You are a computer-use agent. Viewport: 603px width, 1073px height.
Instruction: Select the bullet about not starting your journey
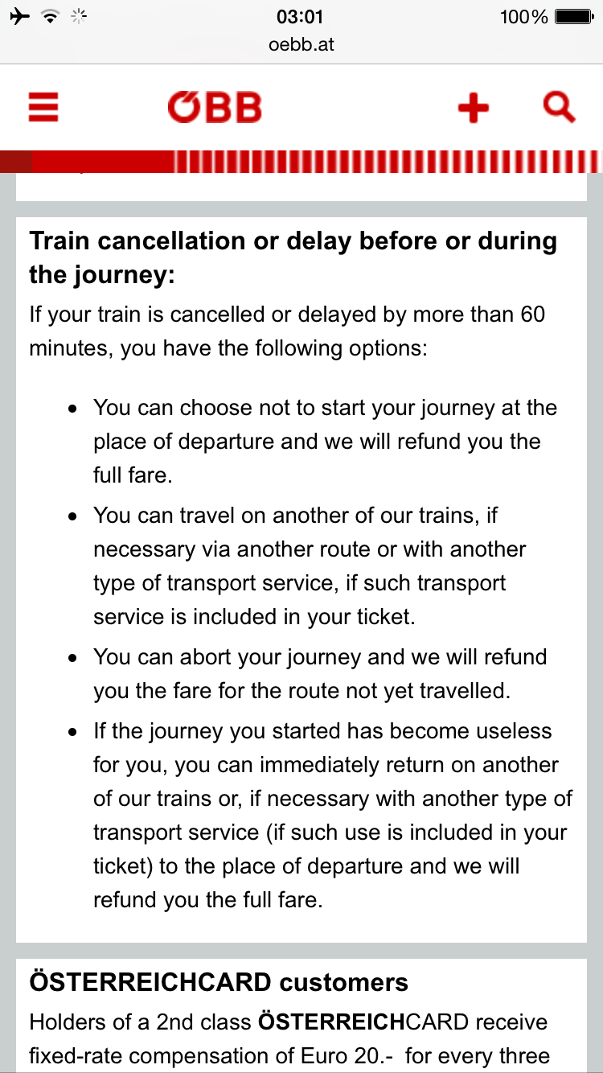(325, 441)
